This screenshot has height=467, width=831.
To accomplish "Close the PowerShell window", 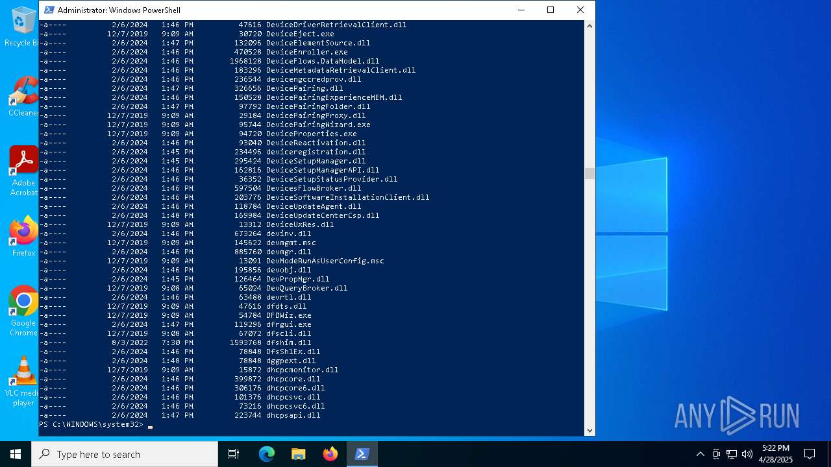I will coord(580,10).
